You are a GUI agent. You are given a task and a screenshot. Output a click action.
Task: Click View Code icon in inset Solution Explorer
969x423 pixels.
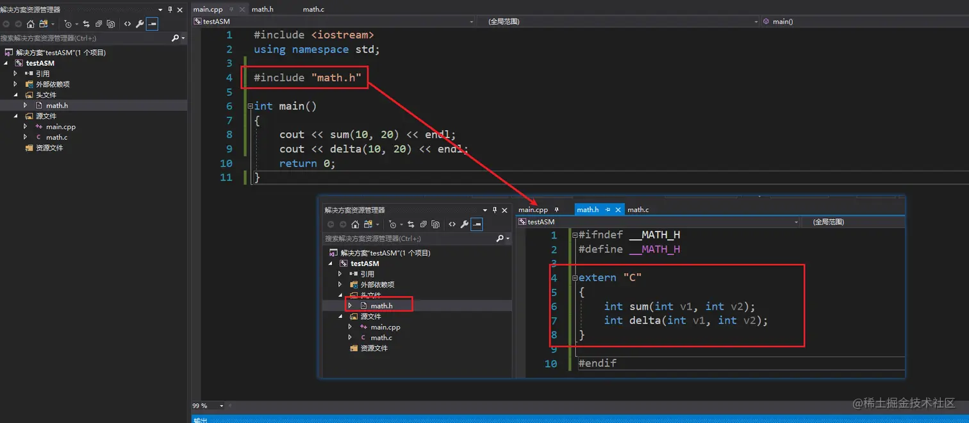click(x=452, y=224)
